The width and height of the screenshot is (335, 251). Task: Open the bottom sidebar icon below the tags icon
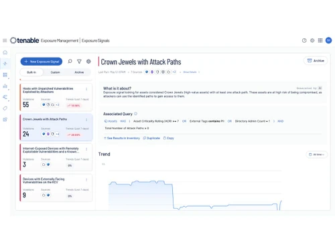click(x=5, y=120)
